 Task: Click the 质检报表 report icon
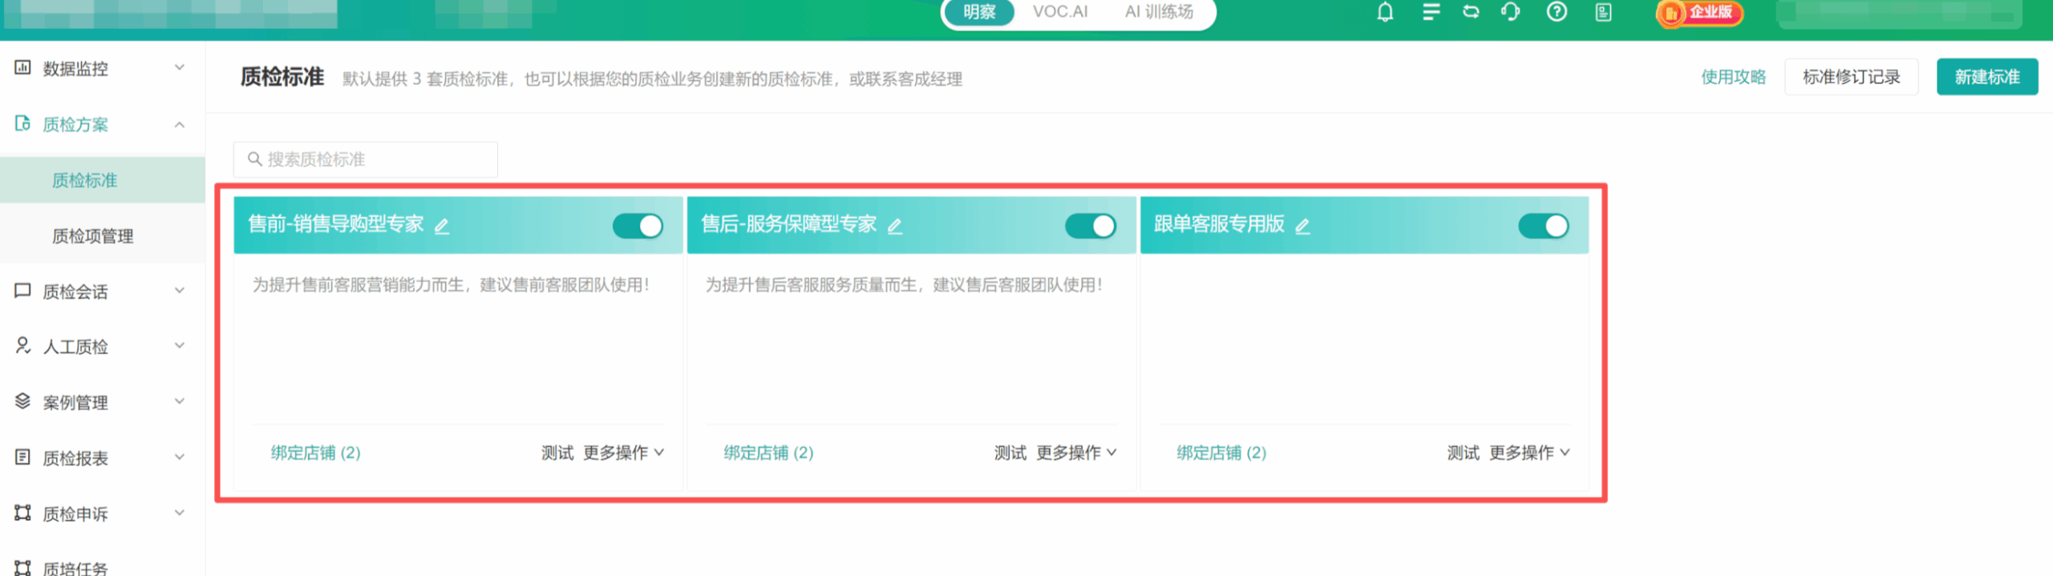coord(22,457)
